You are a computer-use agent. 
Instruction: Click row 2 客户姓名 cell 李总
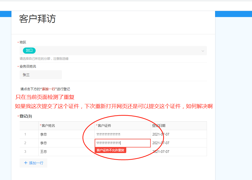tap(66, 143)
